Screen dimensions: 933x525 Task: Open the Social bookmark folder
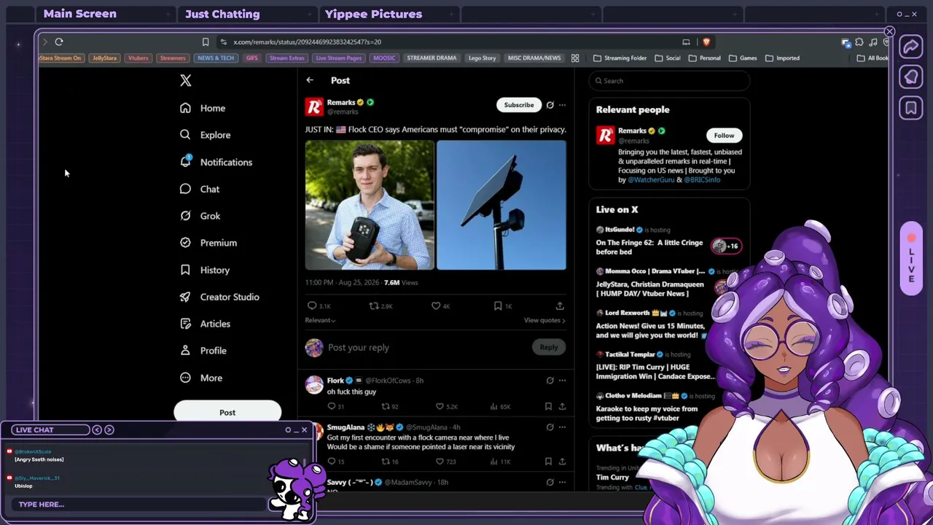tap(668, 58)
